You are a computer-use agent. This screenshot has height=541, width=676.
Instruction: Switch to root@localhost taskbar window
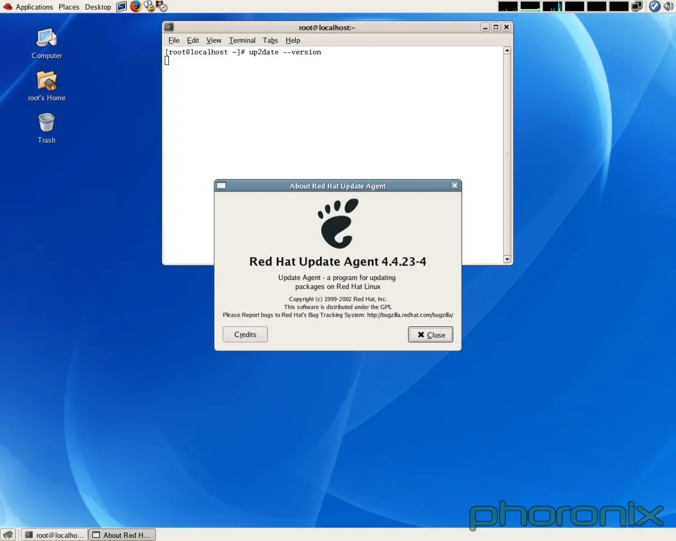pos(54,535)
